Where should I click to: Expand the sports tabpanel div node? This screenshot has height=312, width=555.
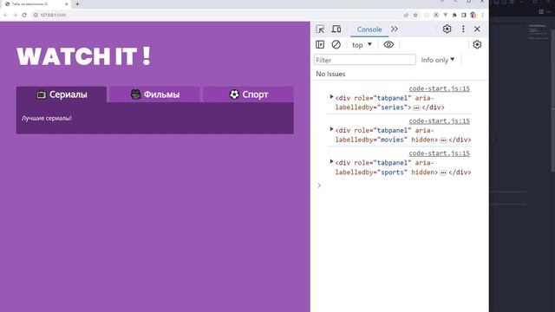(x=331, y=161)
